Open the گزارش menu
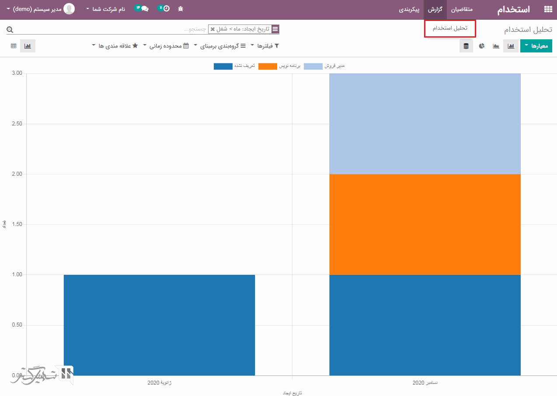The image size is (557, 396). click(435, 9)
